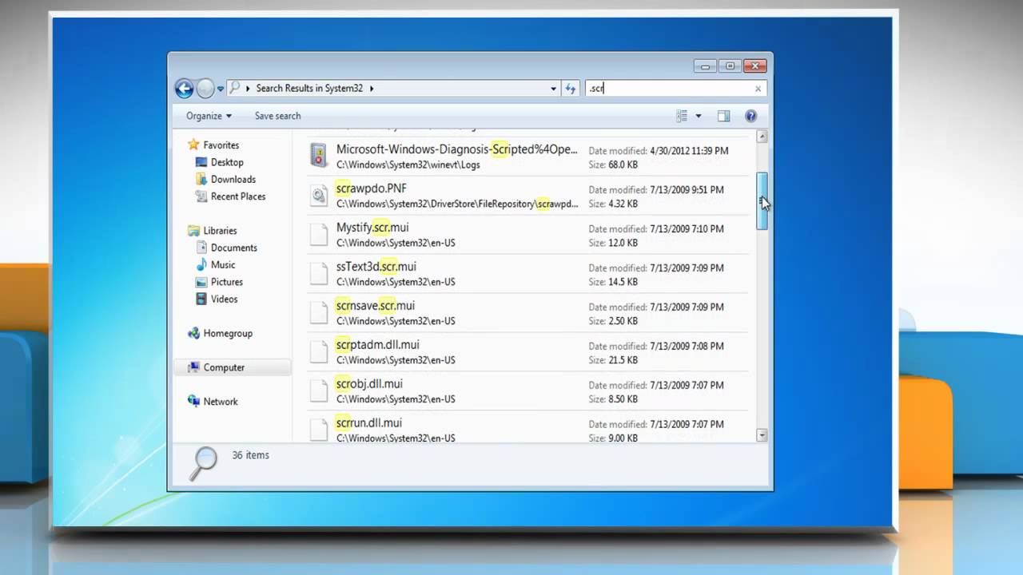Click the Pictures library icon

coord(201,282)
